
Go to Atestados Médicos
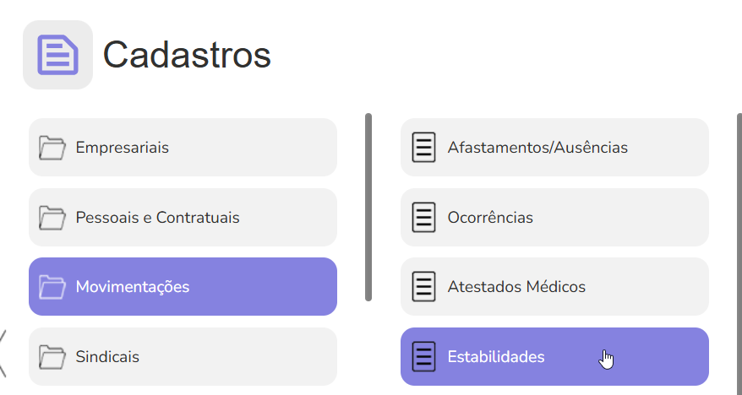click(516, 287)
